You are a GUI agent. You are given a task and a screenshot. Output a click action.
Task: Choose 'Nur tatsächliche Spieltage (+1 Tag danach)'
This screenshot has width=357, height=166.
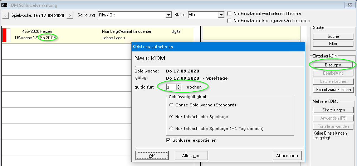point(172,128)
